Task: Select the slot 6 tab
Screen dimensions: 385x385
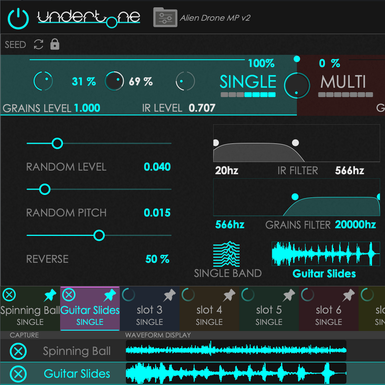Action: tap(329, 308)
